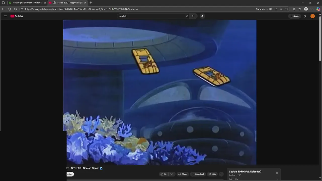The image size is (322, 181).
Task: Open more actions ellipsis below video
Action: 221,174
